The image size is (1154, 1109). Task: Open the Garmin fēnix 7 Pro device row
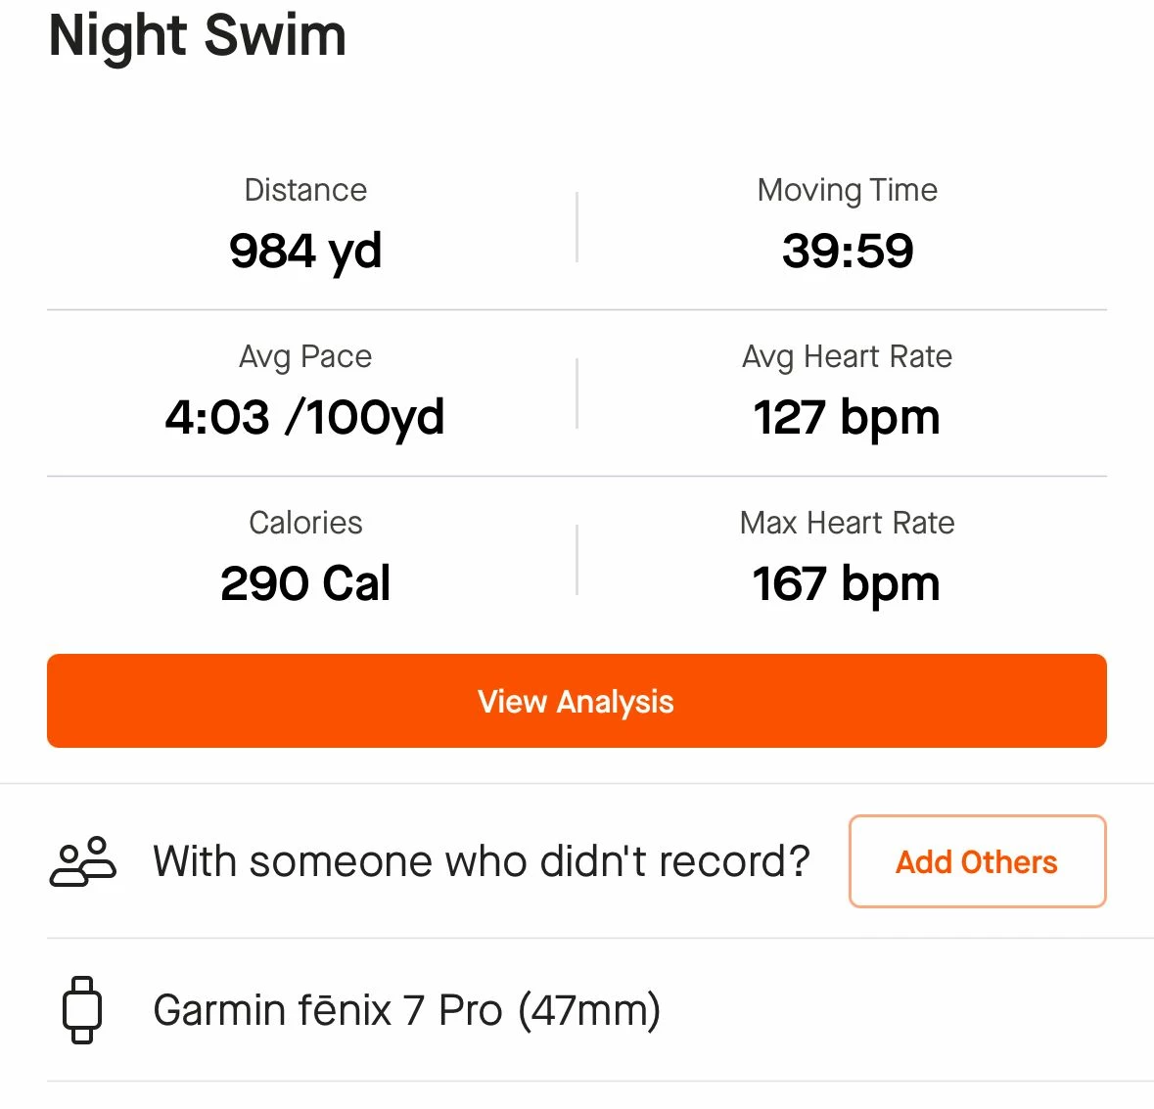tap(577, 1010)
